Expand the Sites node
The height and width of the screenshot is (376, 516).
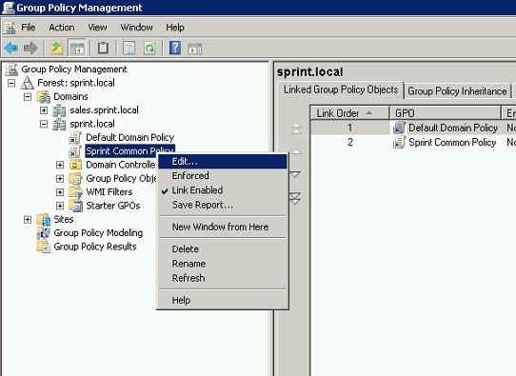point(28,220)
